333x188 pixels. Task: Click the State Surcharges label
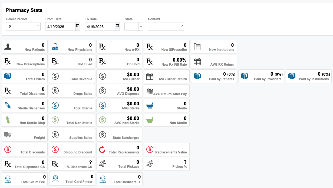click(x=126, y=138)
